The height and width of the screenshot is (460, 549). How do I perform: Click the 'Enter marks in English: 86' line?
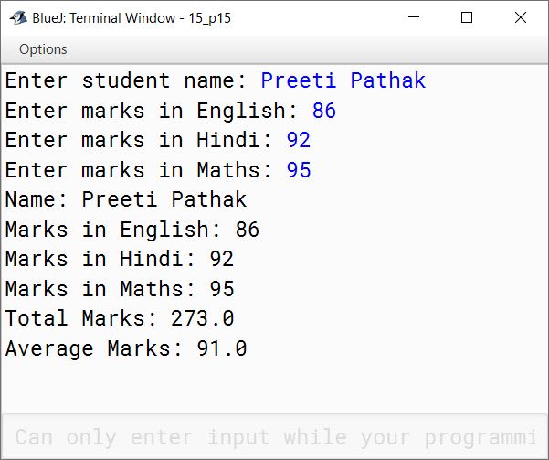click(171, 112)
